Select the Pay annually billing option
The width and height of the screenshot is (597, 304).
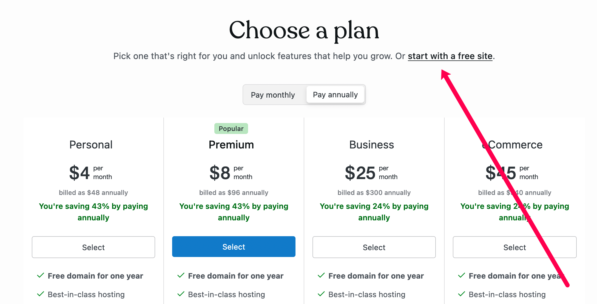335,95
